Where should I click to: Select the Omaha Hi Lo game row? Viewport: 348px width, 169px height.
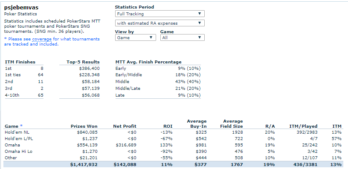[173, 151]
